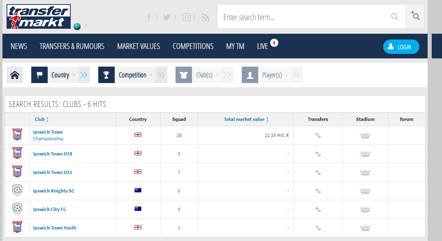Click the Login button
Viewport: 442px width, 241px height.
pyautogui.click(x=401, y=47)
